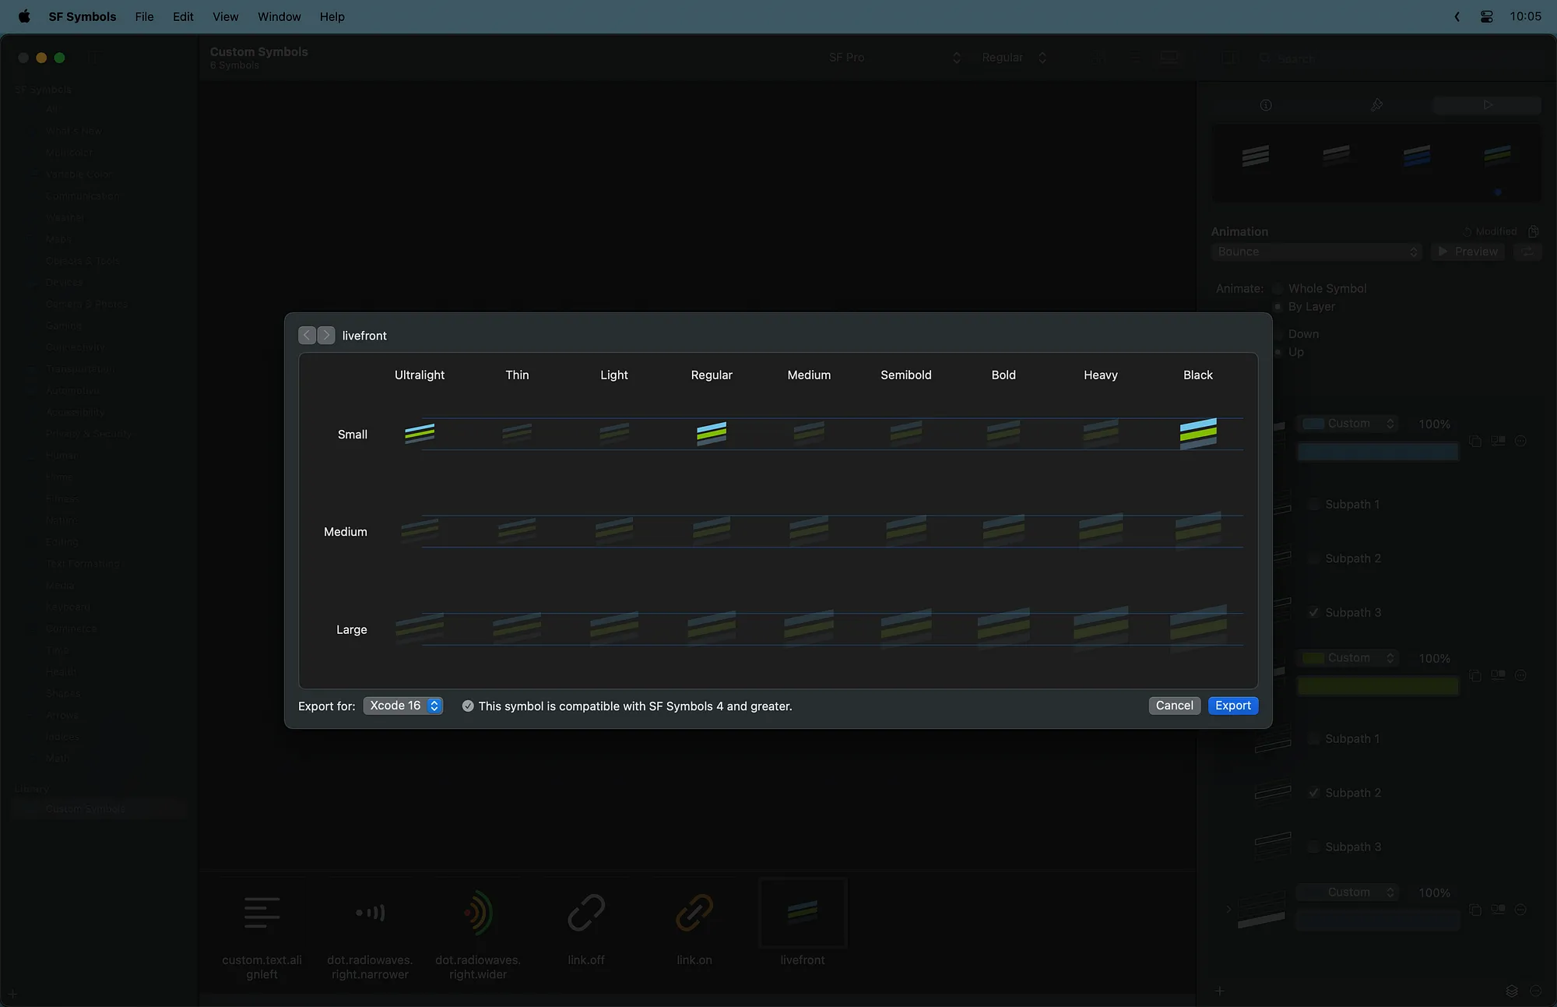
Task: Navigate back using left arrow button
Action: 307,334
